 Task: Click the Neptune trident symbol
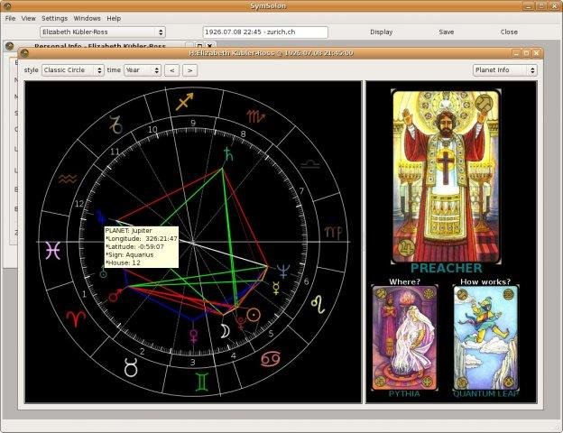pos(283,271)
